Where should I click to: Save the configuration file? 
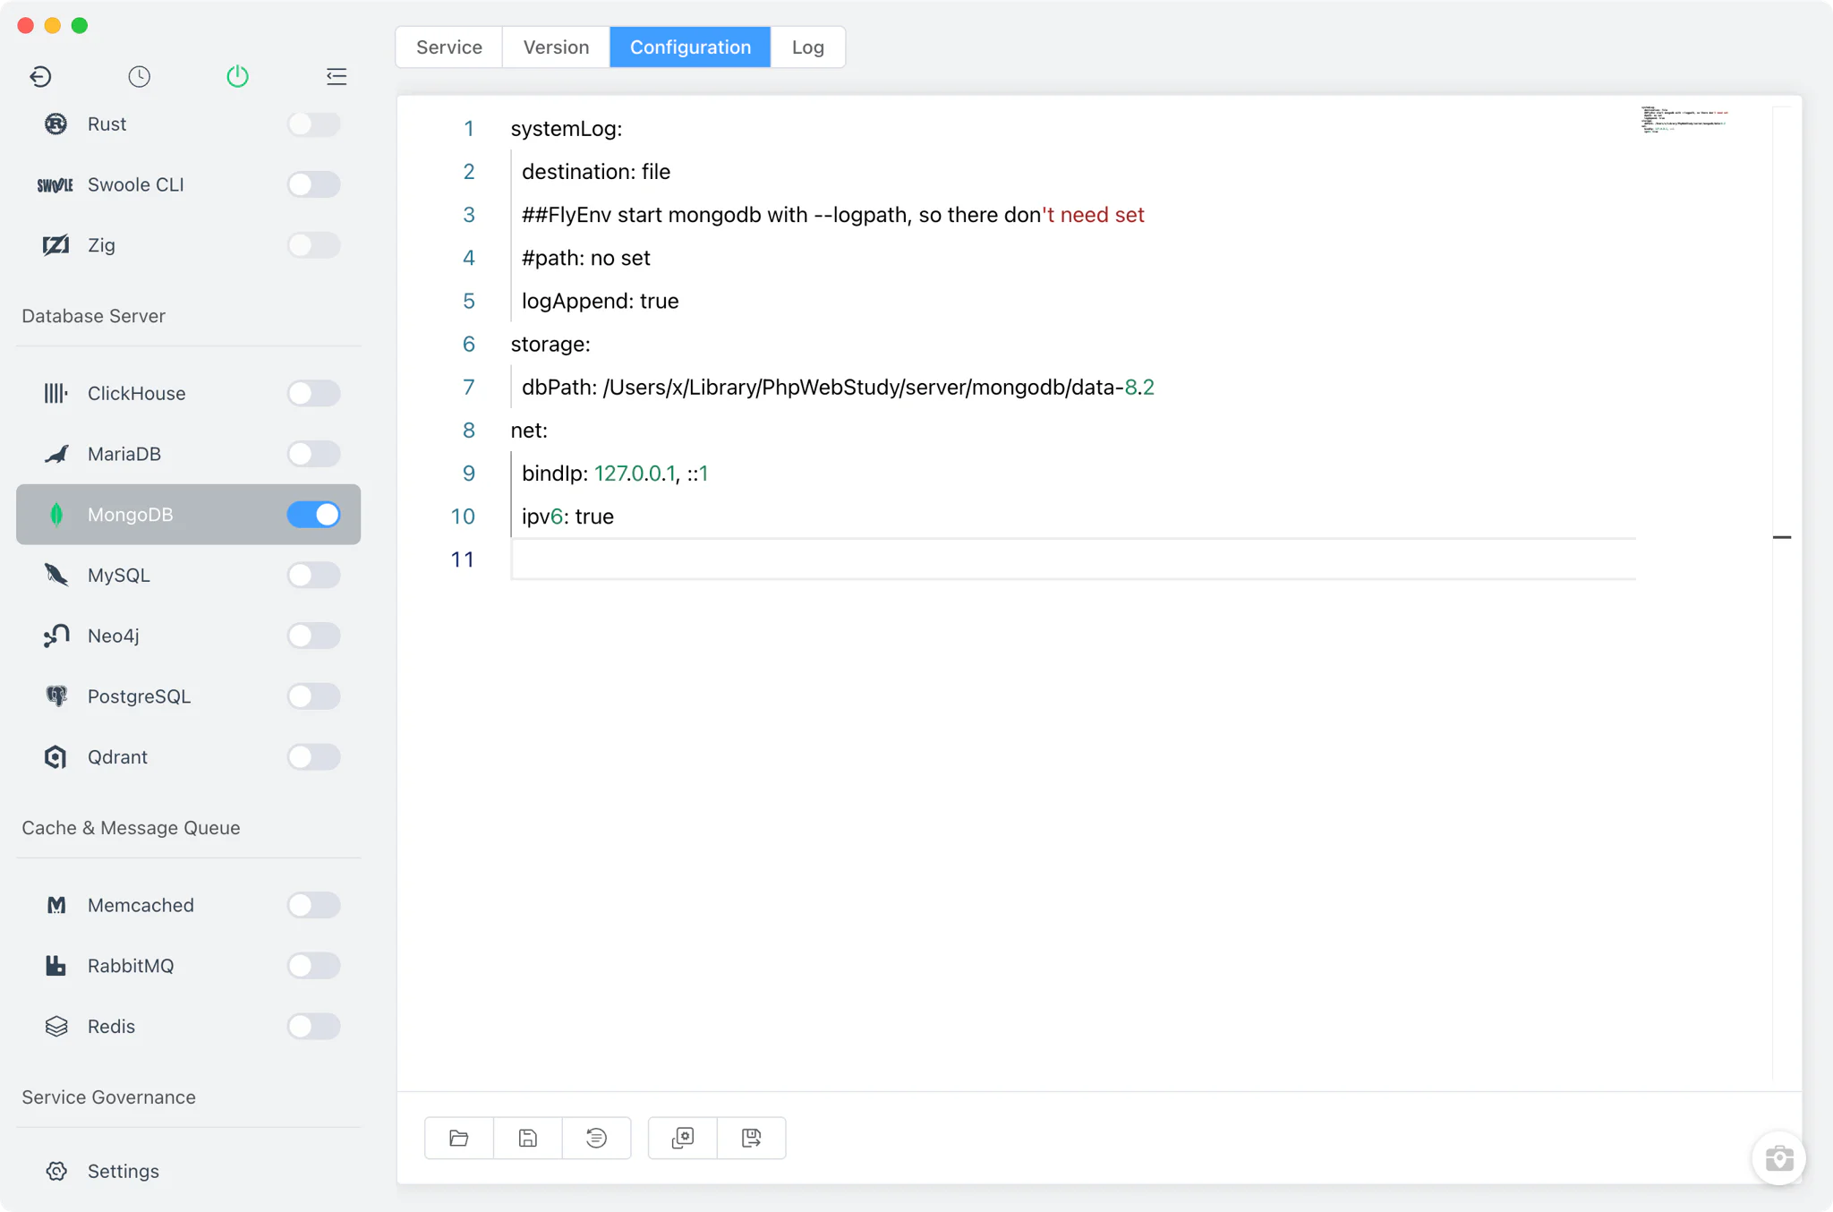pyautogui.click(x=528, y=1138)
